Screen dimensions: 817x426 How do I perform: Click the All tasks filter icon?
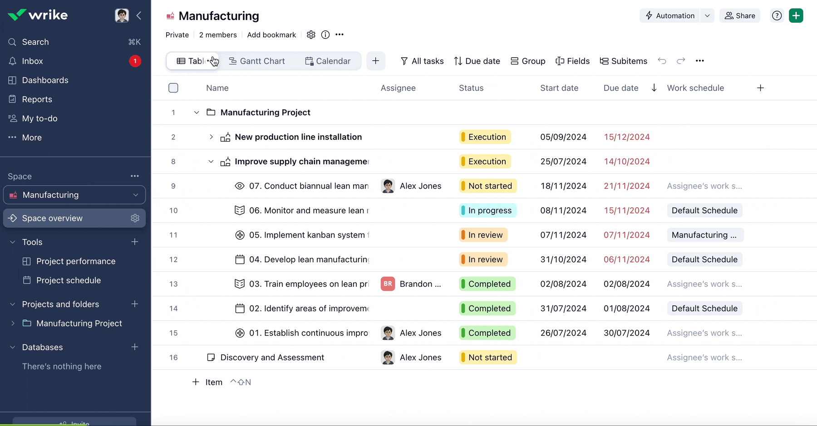click(x=404, y=61)
